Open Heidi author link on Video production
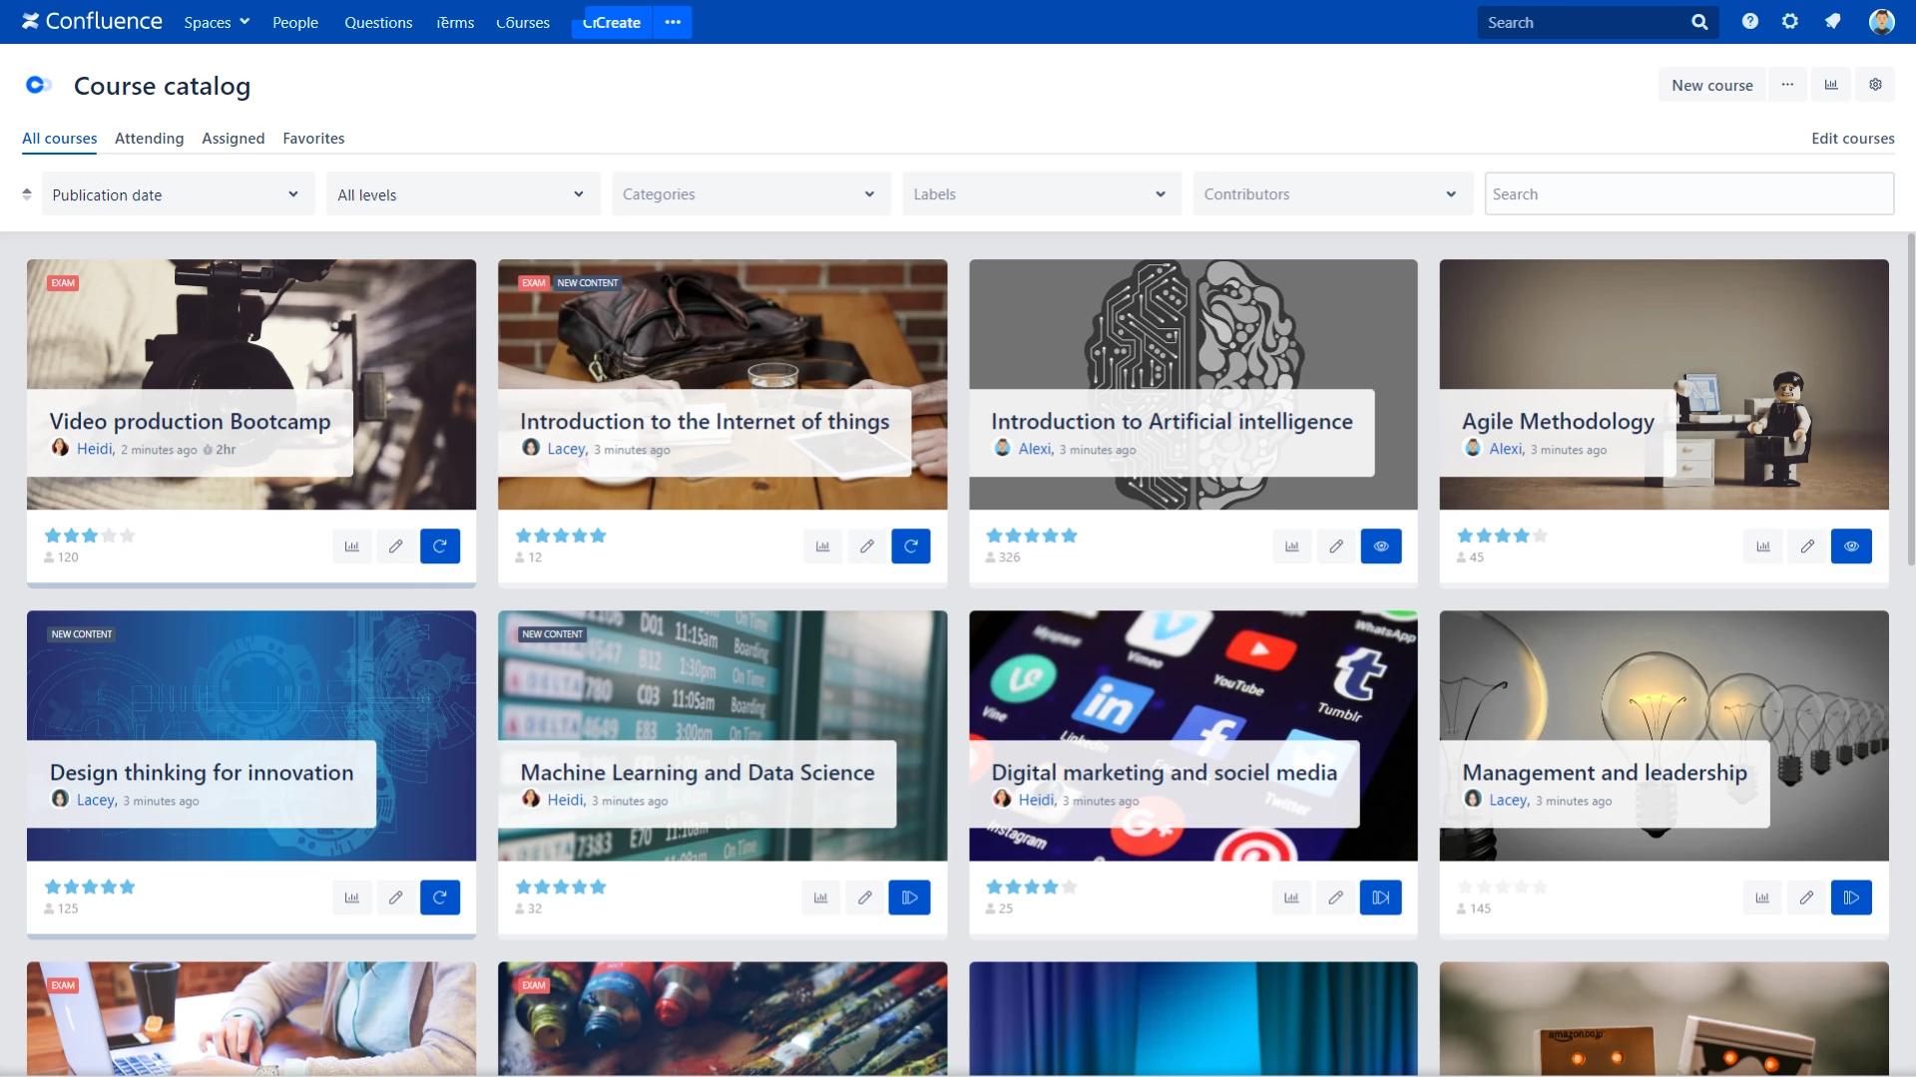The height and width of the screenshot is (1077, 1916). [95, 449]
